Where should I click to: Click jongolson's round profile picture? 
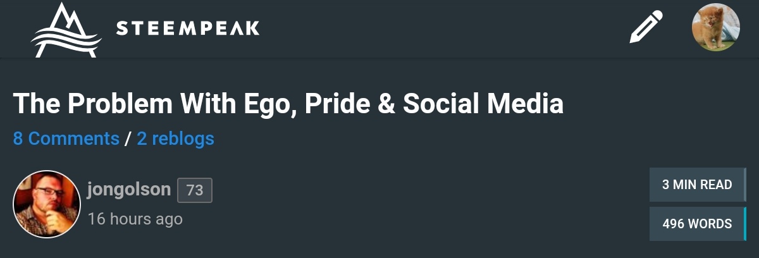pyautogui.click(x=46, y=204)
